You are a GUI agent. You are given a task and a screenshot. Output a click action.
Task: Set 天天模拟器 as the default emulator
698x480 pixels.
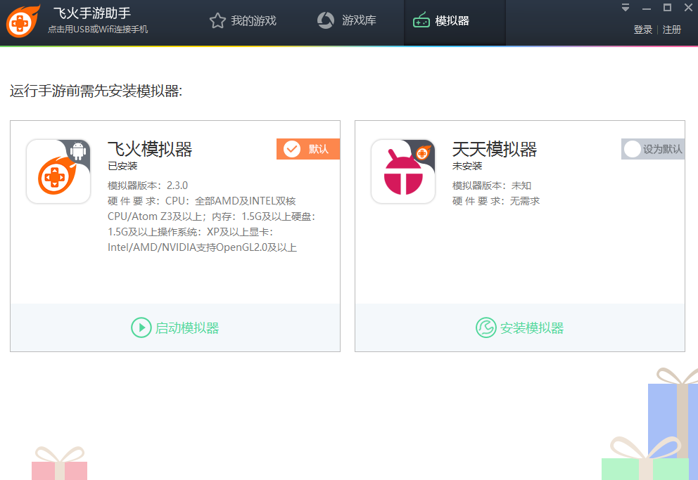(652, 148)
